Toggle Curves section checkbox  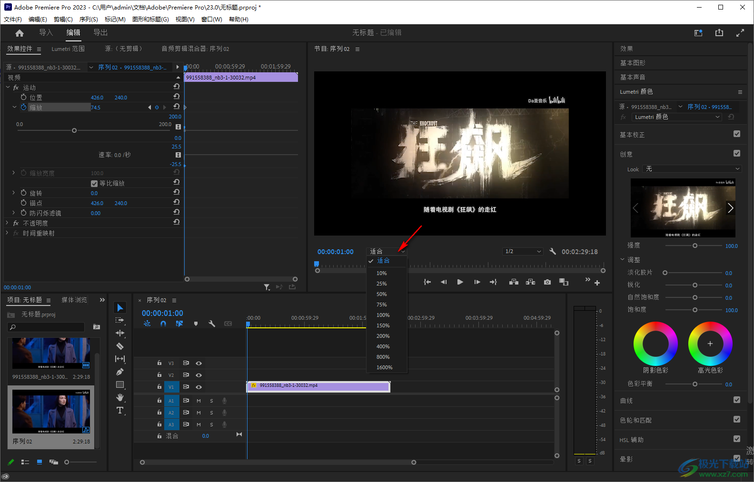737,400
